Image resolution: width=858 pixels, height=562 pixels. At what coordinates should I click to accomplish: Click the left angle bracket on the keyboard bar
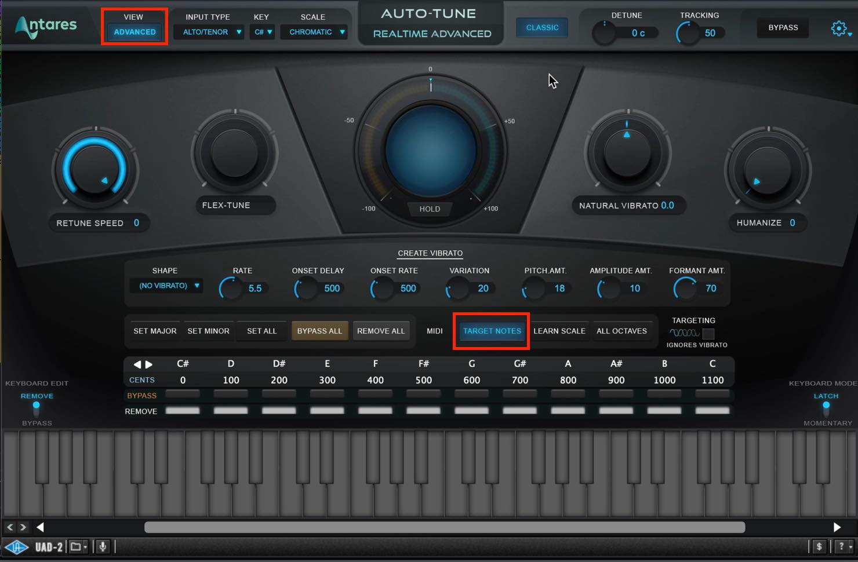10,527
